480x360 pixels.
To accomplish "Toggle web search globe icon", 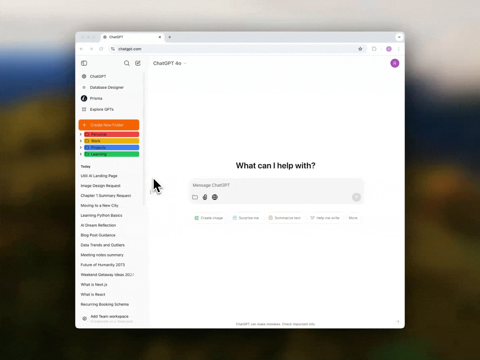I will coord(215,197).
